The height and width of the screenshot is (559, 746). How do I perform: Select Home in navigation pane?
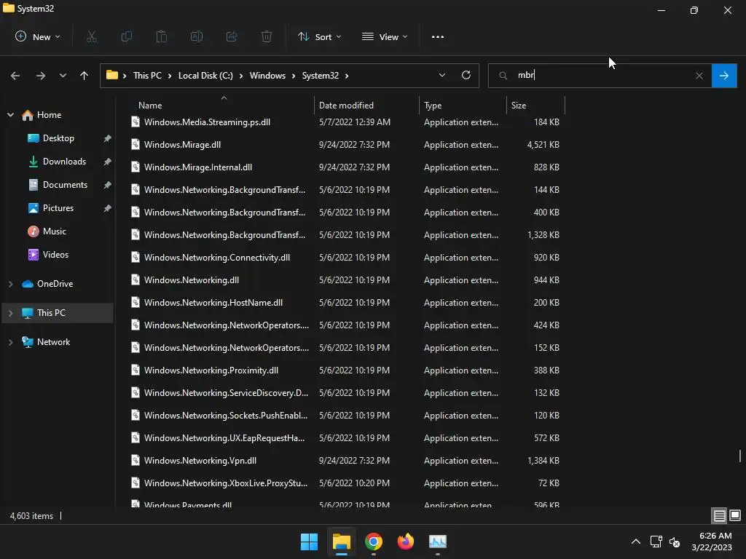click(49, 115)
